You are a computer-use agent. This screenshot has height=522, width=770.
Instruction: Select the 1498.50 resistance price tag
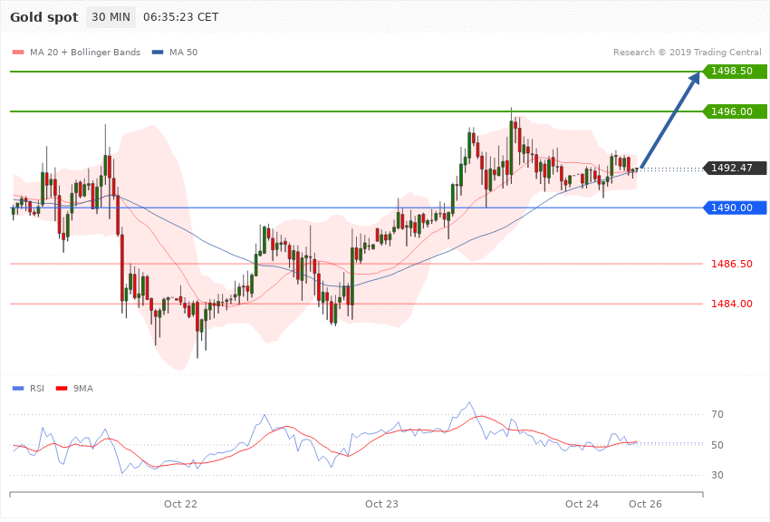click(736, 72)
